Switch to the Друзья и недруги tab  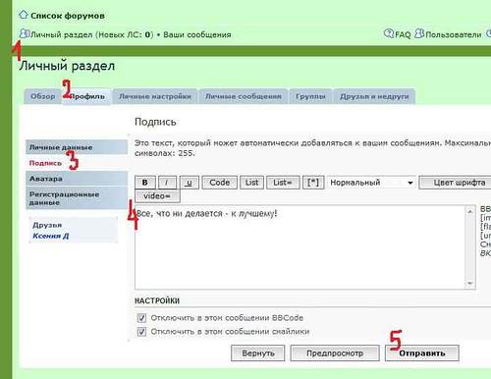pos(374,96)
